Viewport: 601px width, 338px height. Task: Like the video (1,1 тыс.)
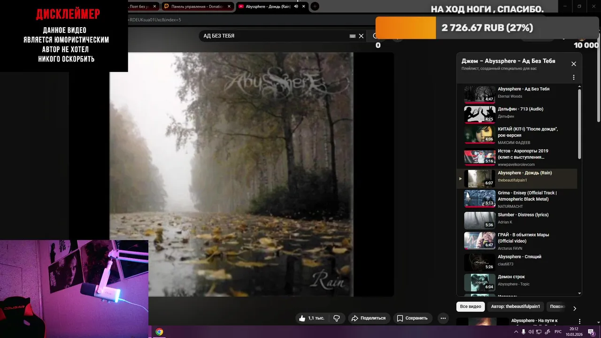[312, 318]
